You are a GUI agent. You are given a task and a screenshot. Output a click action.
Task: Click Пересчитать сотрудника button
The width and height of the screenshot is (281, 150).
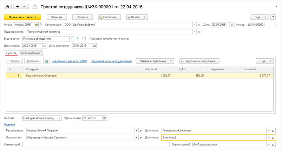[200, 61]
